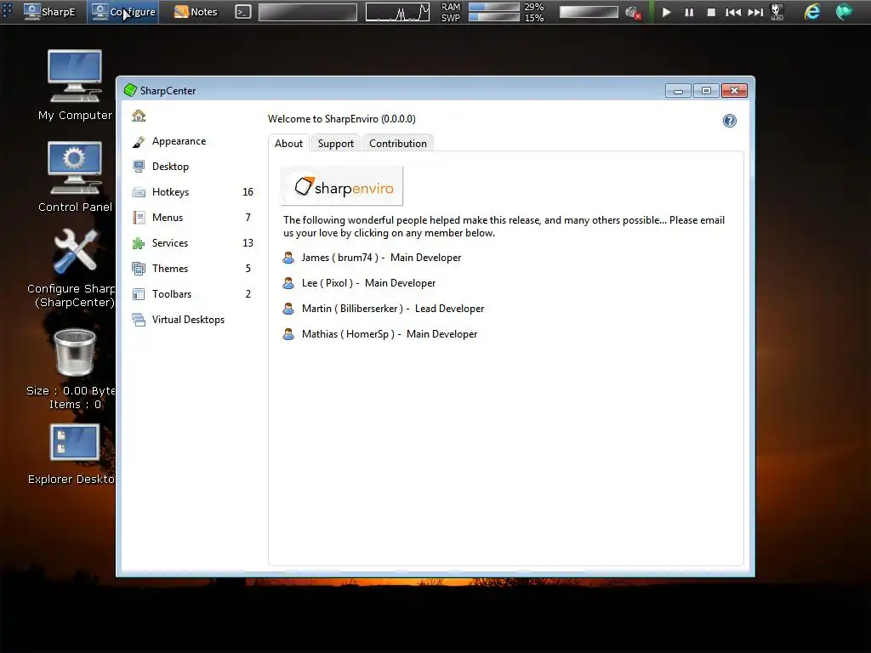This screenshot has width=871, height=653.
Task: Click the Virtual Desktops stacked icon
Action: tap(139, 320)
